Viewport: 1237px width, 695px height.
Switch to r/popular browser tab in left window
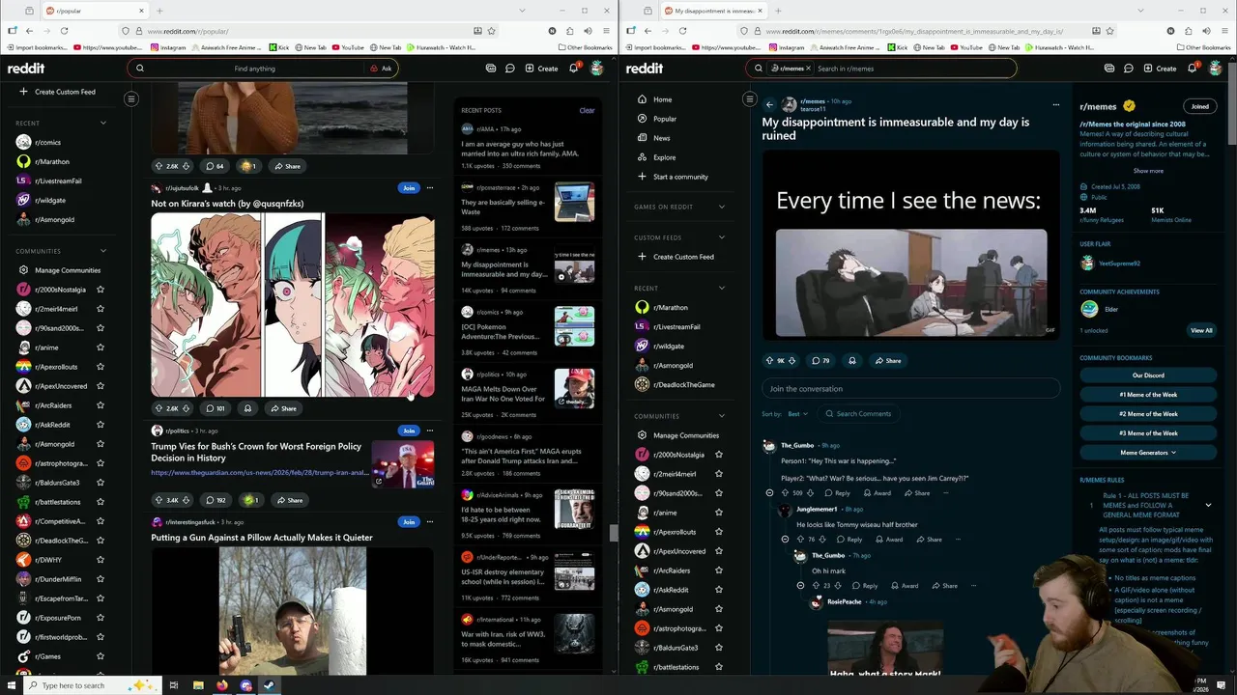tap(92, 11)
